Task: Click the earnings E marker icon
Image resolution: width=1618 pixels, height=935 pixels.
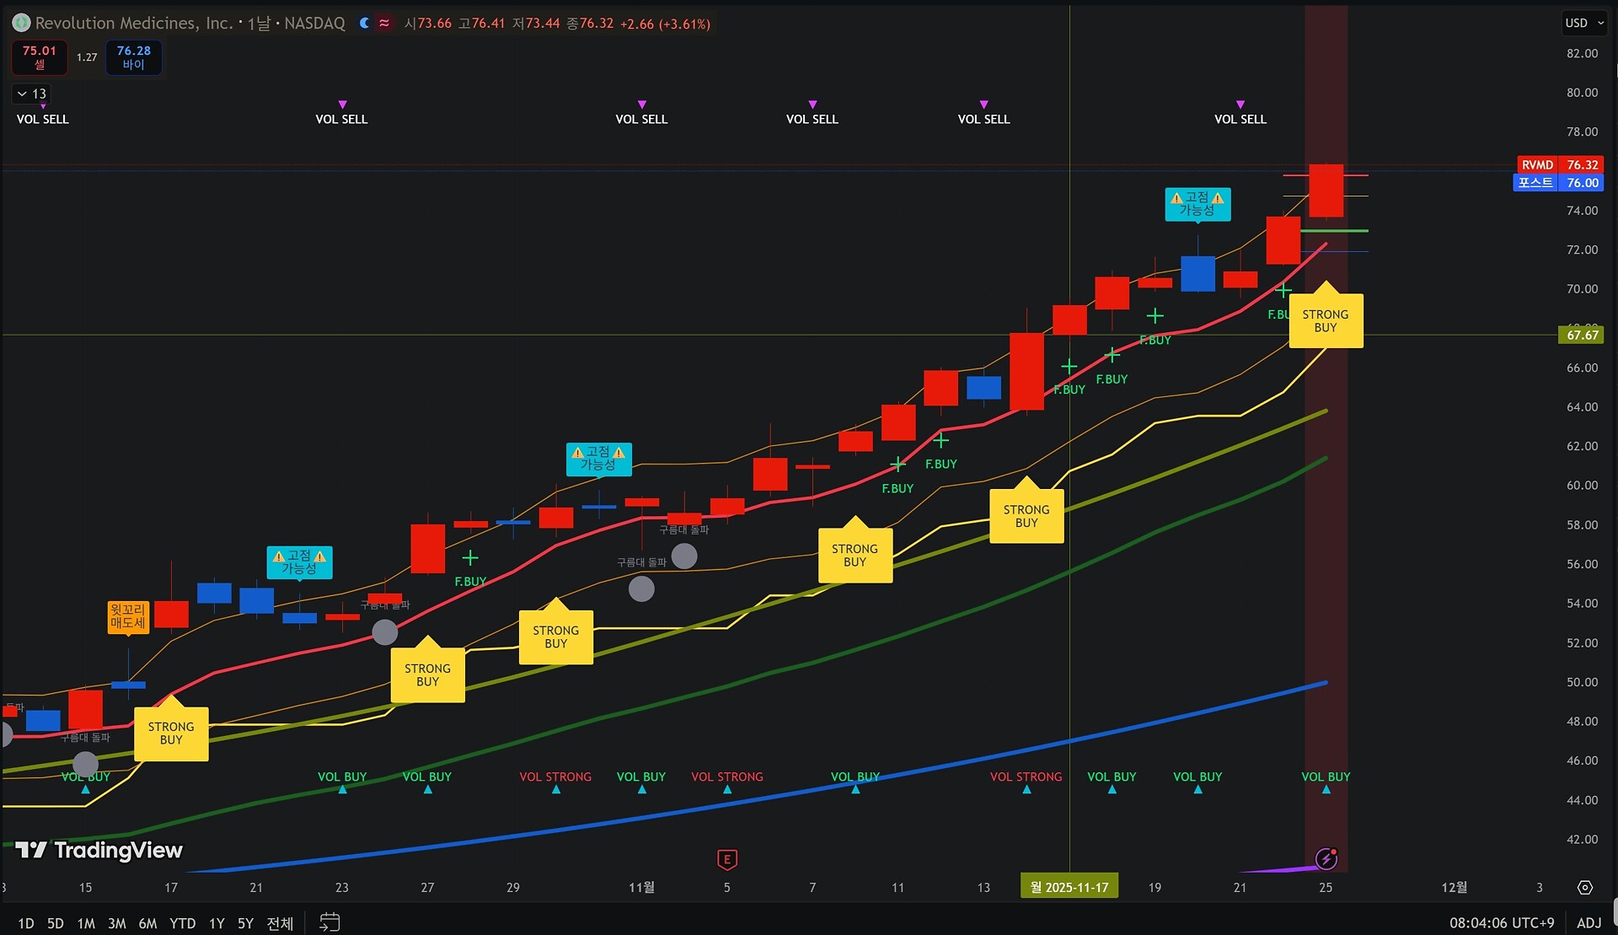Action: click(x=726, y=859)
